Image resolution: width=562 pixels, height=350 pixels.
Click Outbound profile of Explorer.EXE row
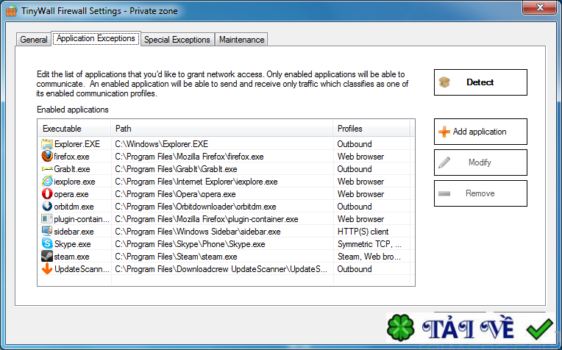[355, 144]
